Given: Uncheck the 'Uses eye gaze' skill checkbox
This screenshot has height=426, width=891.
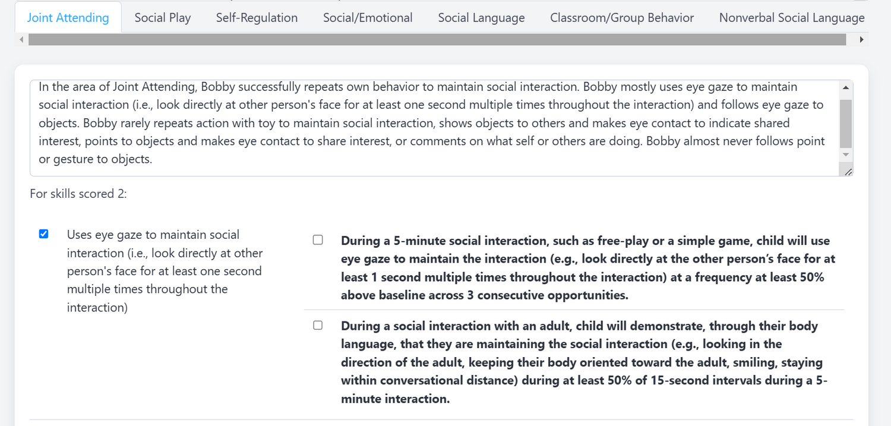Looking at the screenshot, I should (x=43, y=234).
